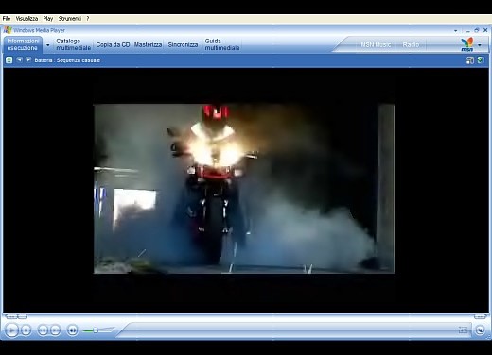Viewport: 492px width, 355px height.
Task: Open the MSN Music store
Action: point(376,44)
